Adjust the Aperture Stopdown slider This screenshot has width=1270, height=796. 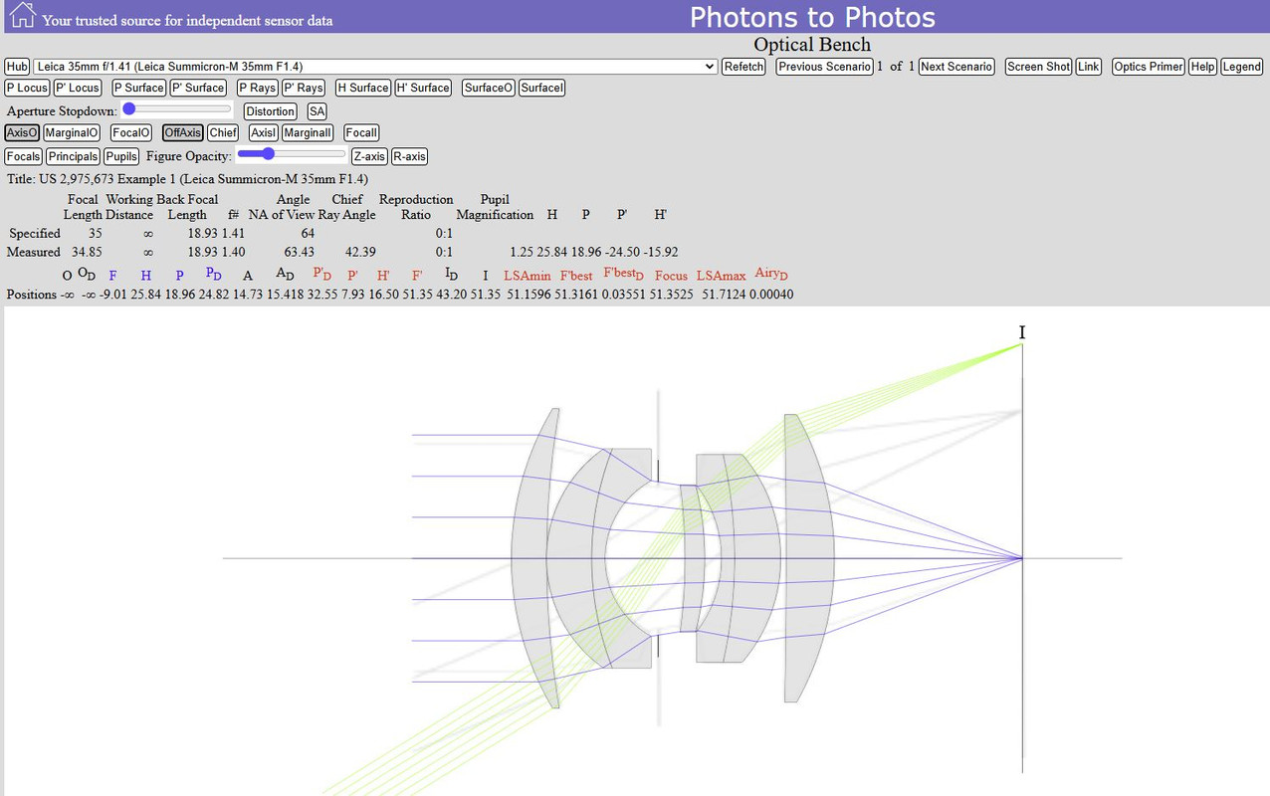tap(177, 109)
